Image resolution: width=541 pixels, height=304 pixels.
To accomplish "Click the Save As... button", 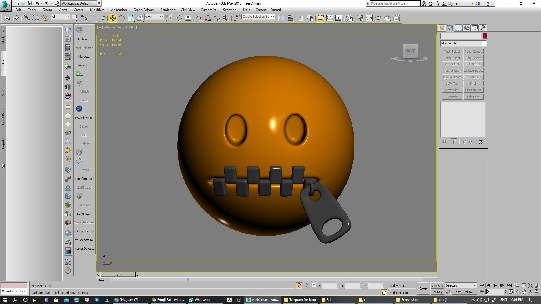I will tap(84, 214).
